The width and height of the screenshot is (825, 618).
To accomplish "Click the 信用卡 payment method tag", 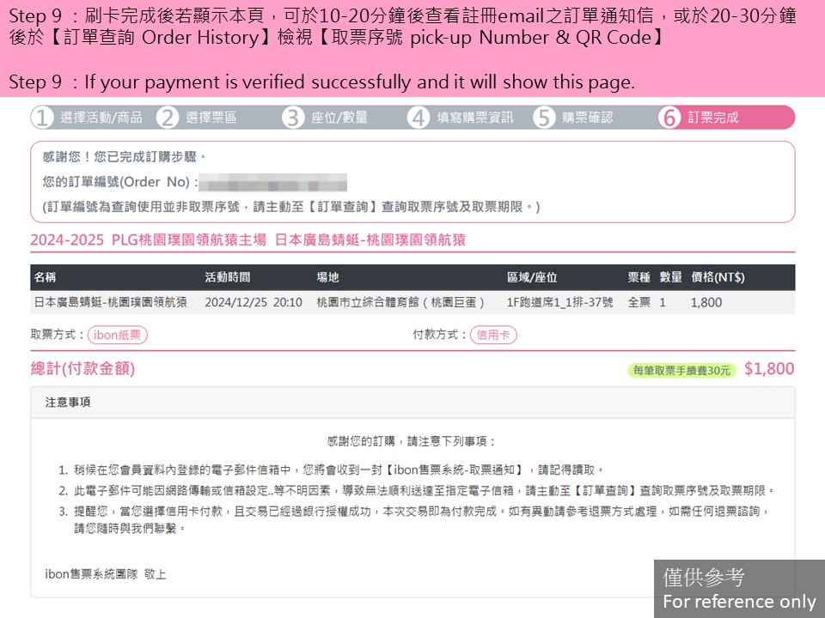I will point(493,336).
